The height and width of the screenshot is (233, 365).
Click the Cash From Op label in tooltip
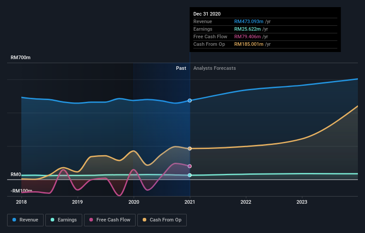coord(209,44)
